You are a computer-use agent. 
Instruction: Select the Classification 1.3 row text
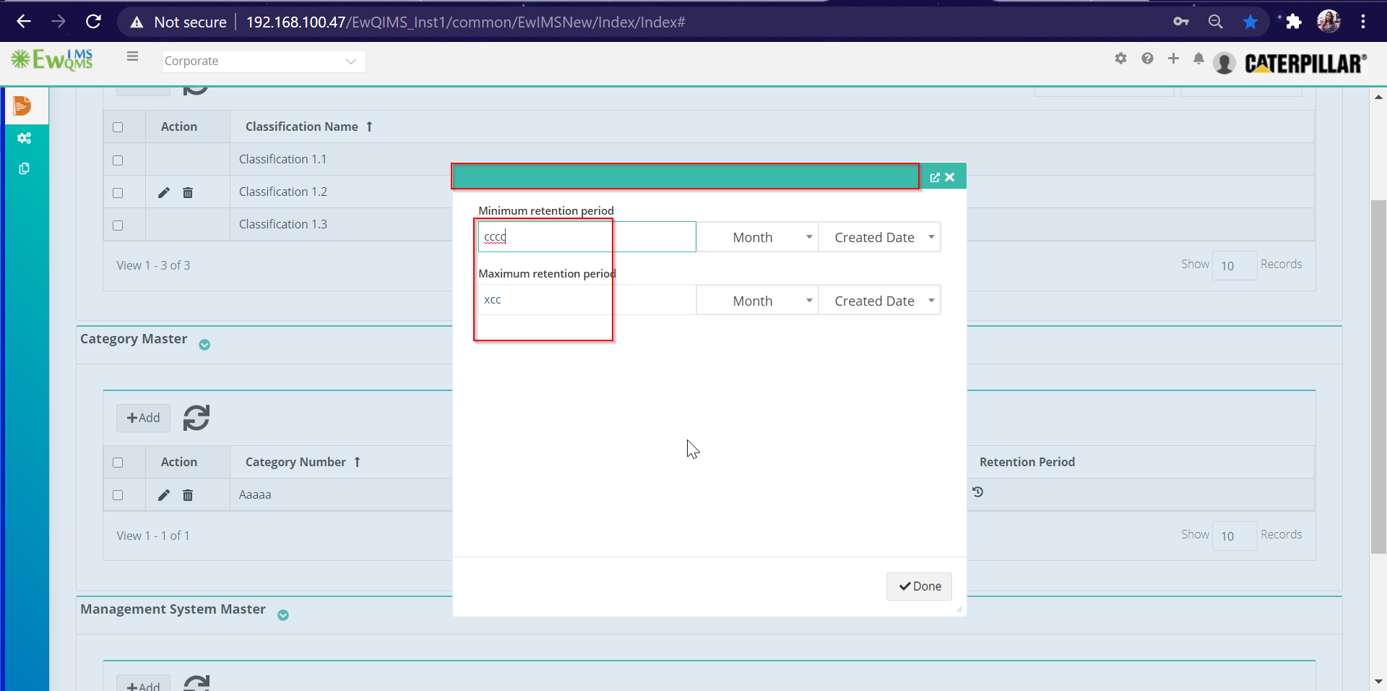283,224
